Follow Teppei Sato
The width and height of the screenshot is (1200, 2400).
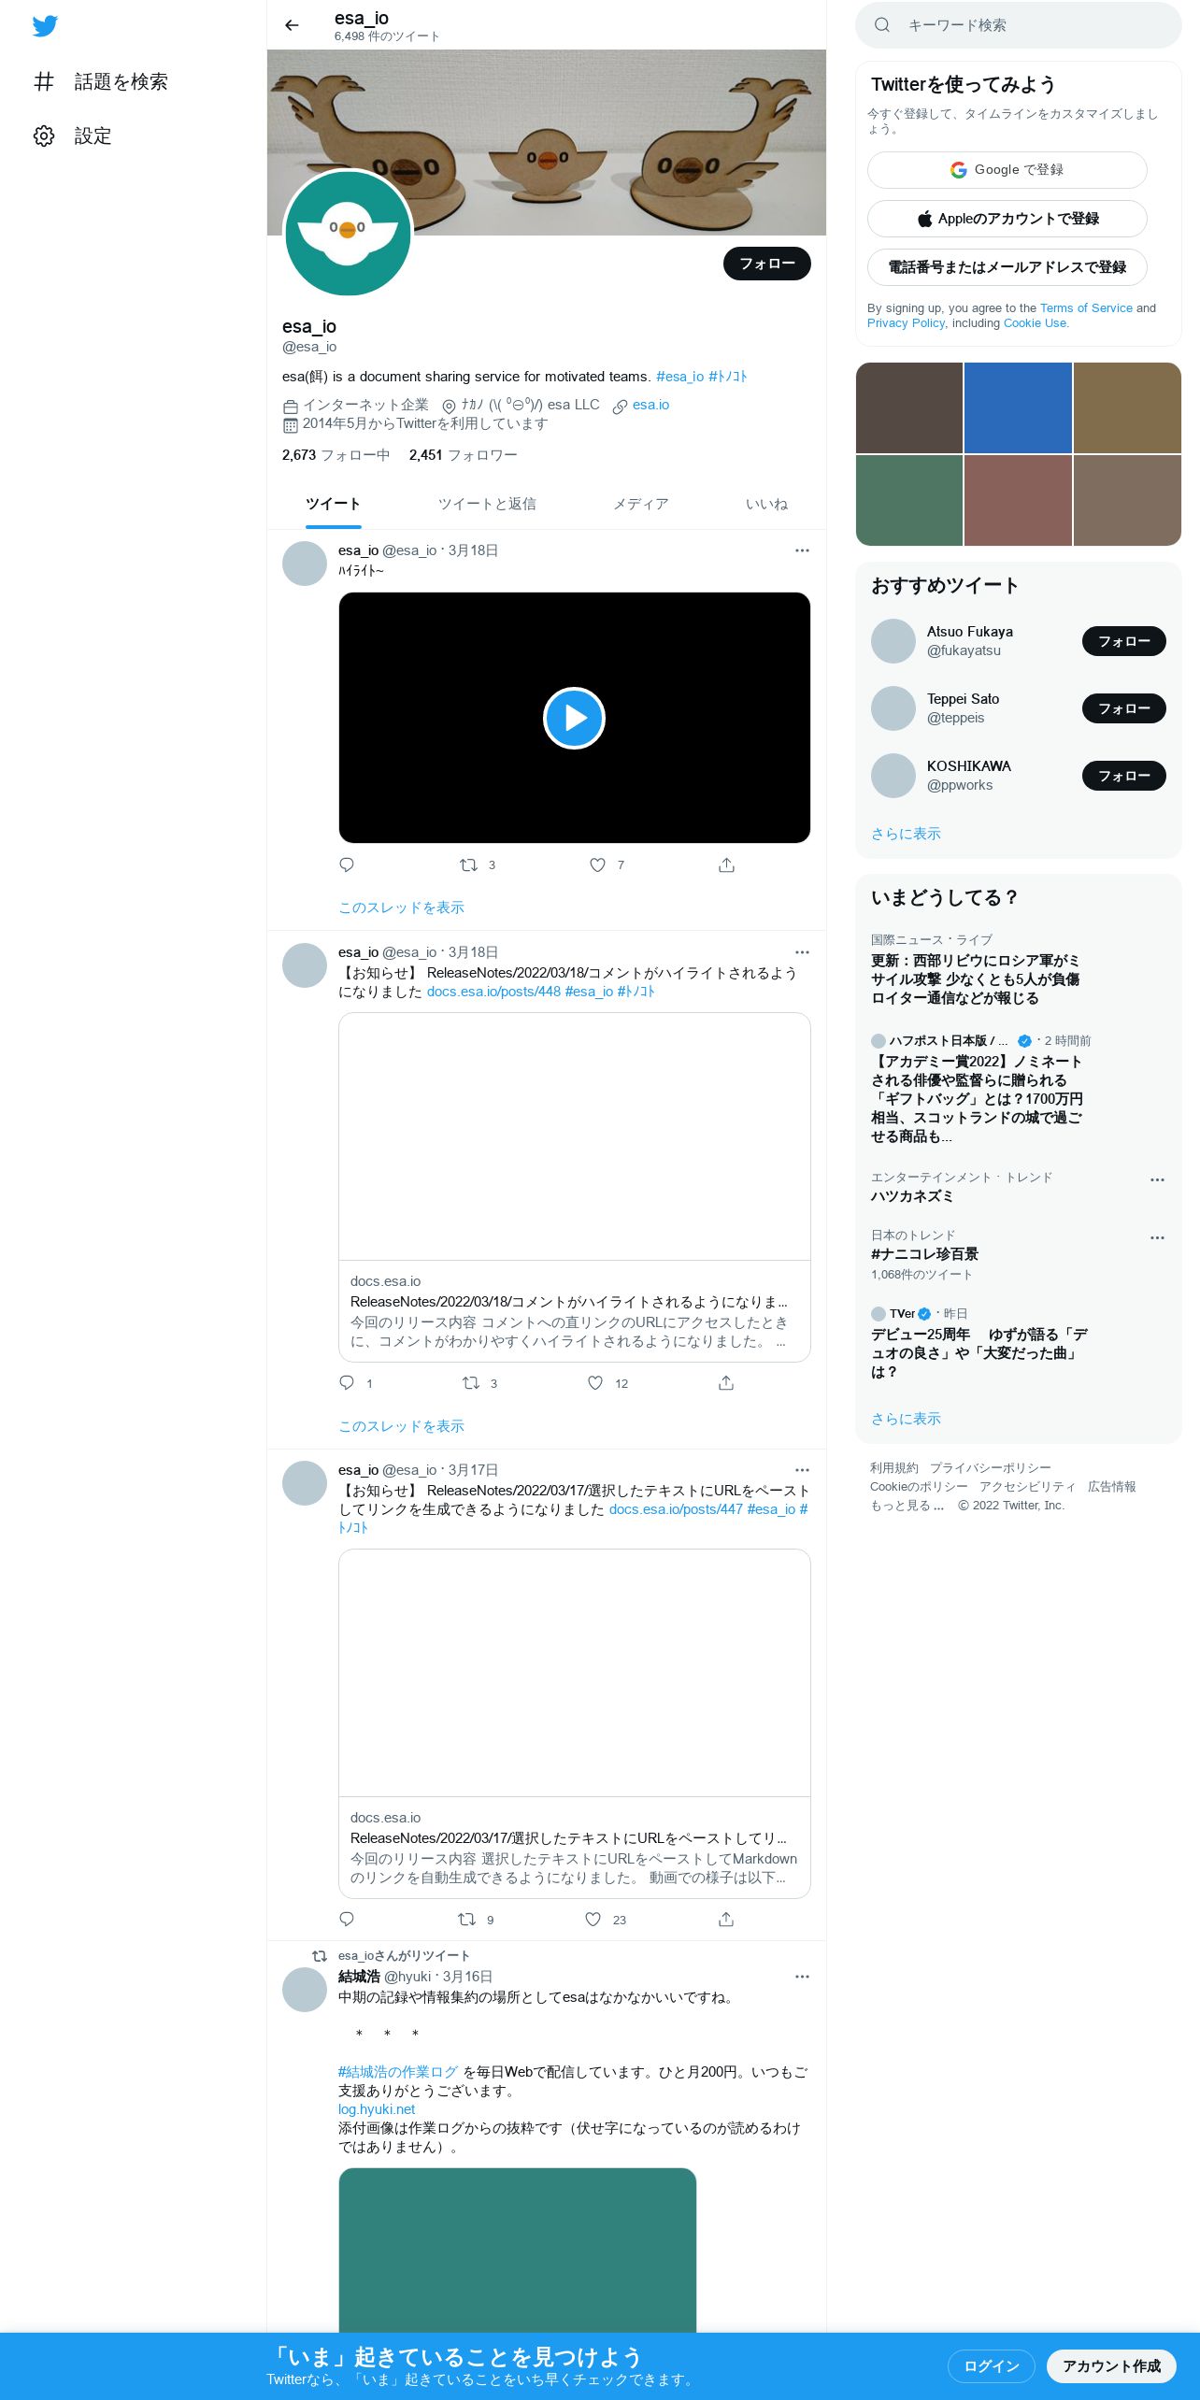pos(1123,708)
